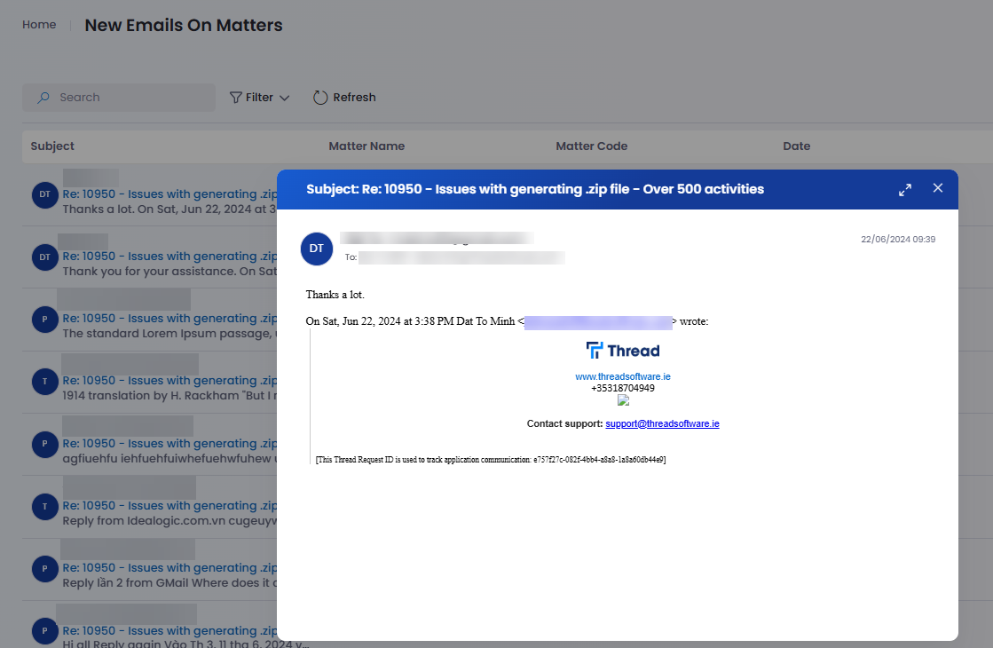Click broken image placeholder in email signature
This screenshot has width=993, height=648.
pyautogui.click(x=623, y=400)
